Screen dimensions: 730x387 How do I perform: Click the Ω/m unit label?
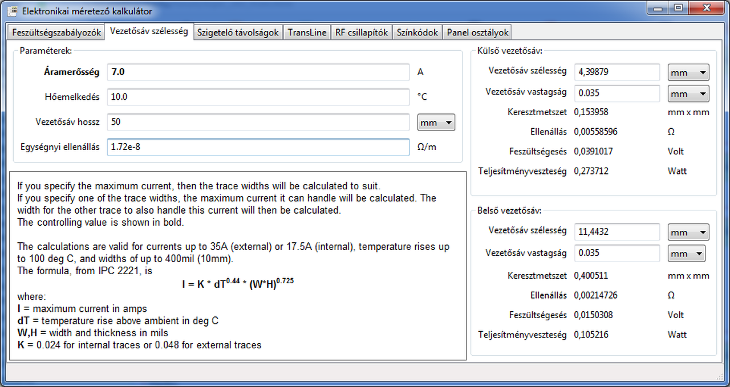[x=427, y=147]
